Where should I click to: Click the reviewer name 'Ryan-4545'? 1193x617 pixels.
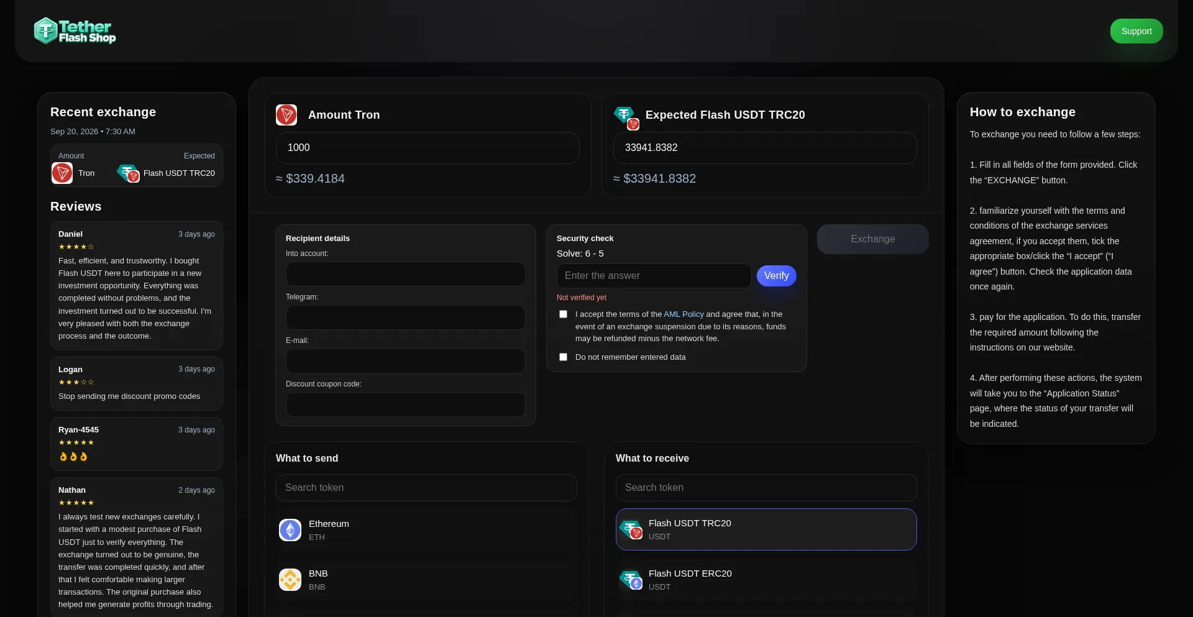pyautogui.click(x=78, y=430)
